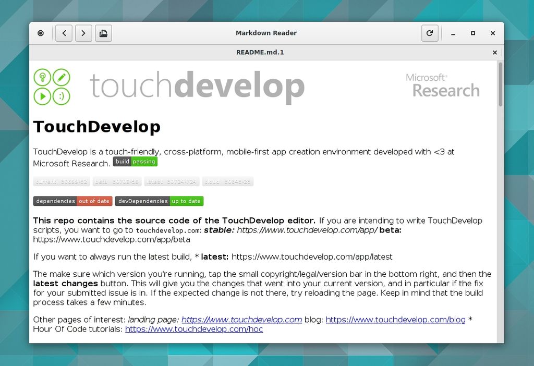Go forward with the right arrow button
This screenshot has height=366, width=534.
tap(83, 33)
